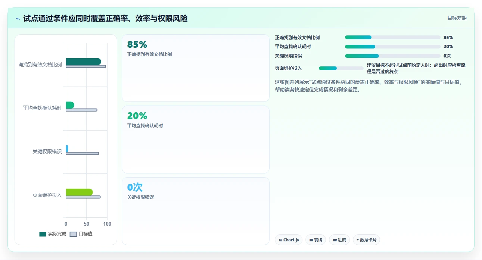The image size is (482, 260).
Task: Click the 平均查找确认耗时 progress bar
Action: [x=393, y=47]
